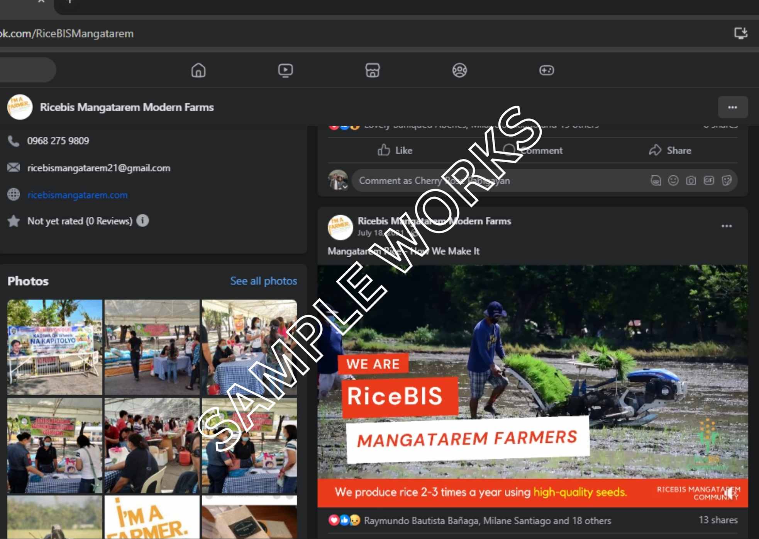
Task: Insert an emoji in the comment box
Action: point(673,180)
